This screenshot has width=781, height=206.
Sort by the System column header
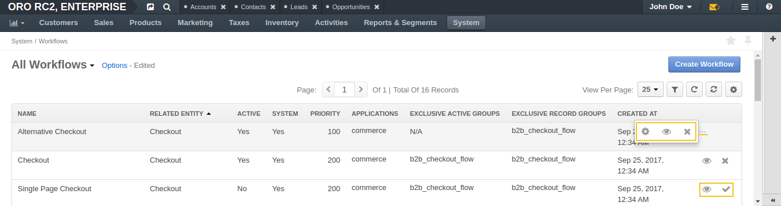[285, 114]
